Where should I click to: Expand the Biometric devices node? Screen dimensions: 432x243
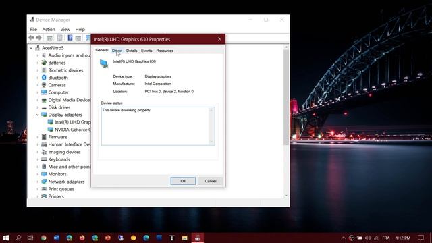(x=38, y=70)
